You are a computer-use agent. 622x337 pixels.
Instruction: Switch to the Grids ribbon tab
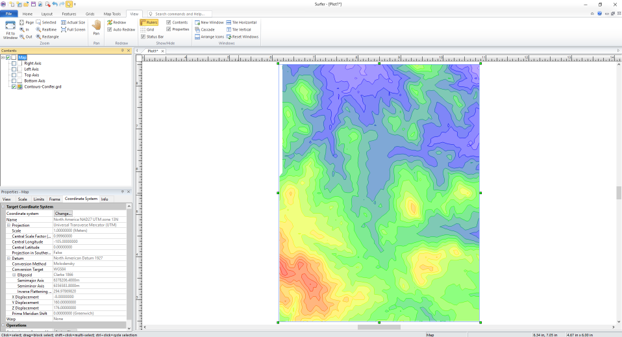click(x=90, y=14)
